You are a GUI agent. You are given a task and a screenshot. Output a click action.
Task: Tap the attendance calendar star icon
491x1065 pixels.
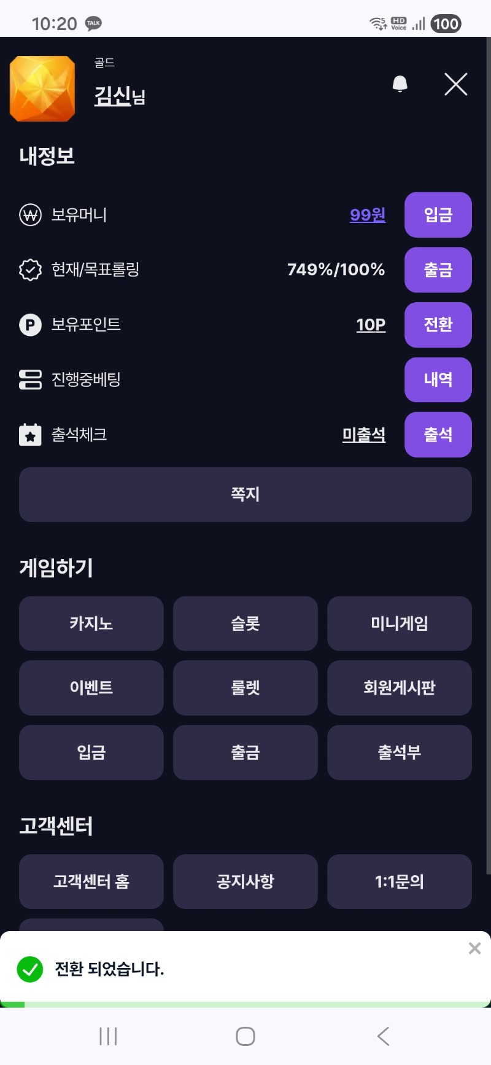(30, 435)
